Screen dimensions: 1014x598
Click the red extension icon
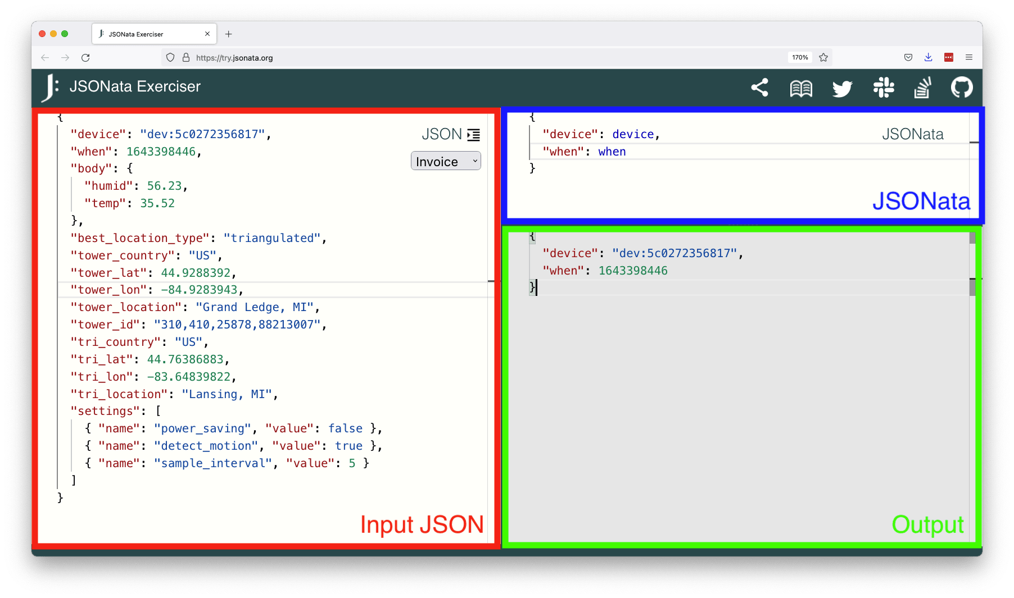click(949, 57)
